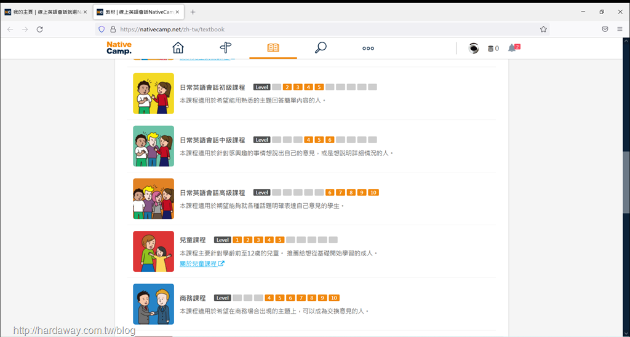The image size is (630, 337).
Task: Click 日常英語會話中級課程 title
Action: tap(212, 140)
